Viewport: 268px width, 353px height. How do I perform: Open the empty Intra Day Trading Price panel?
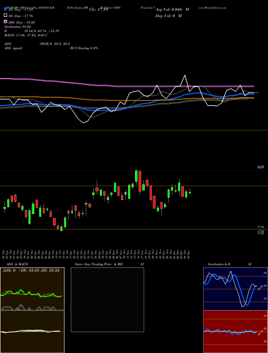coord(107,300)
